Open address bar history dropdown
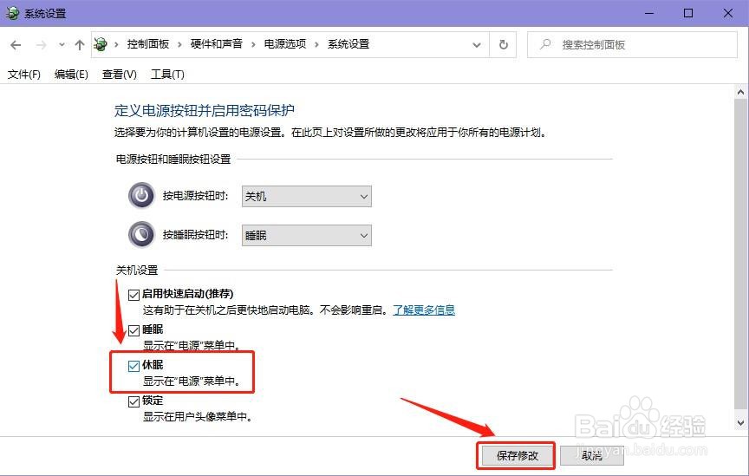This screenshot has width=749, height=476. [x=476, y=45]
